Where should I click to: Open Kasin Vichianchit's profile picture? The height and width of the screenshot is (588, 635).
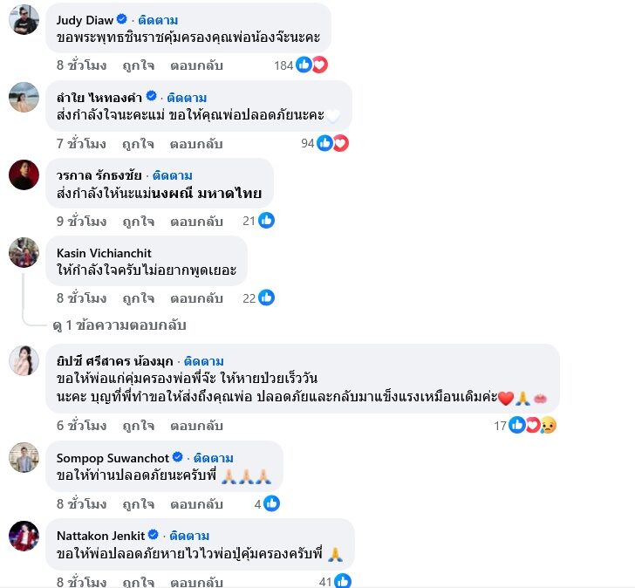[24, 252]
